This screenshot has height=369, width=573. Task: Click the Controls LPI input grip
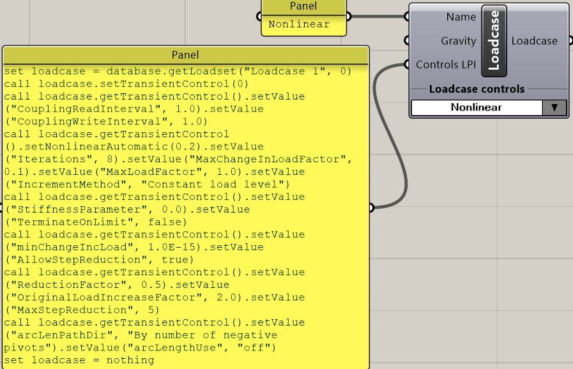tap(408, 64)
